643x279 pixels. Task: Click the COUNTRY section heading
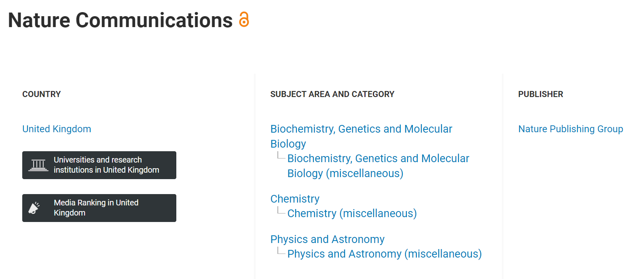41,94
